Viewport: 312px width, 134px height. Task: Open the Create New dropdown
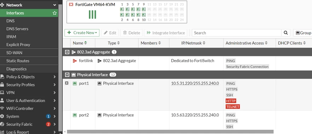tap(82, 33)
